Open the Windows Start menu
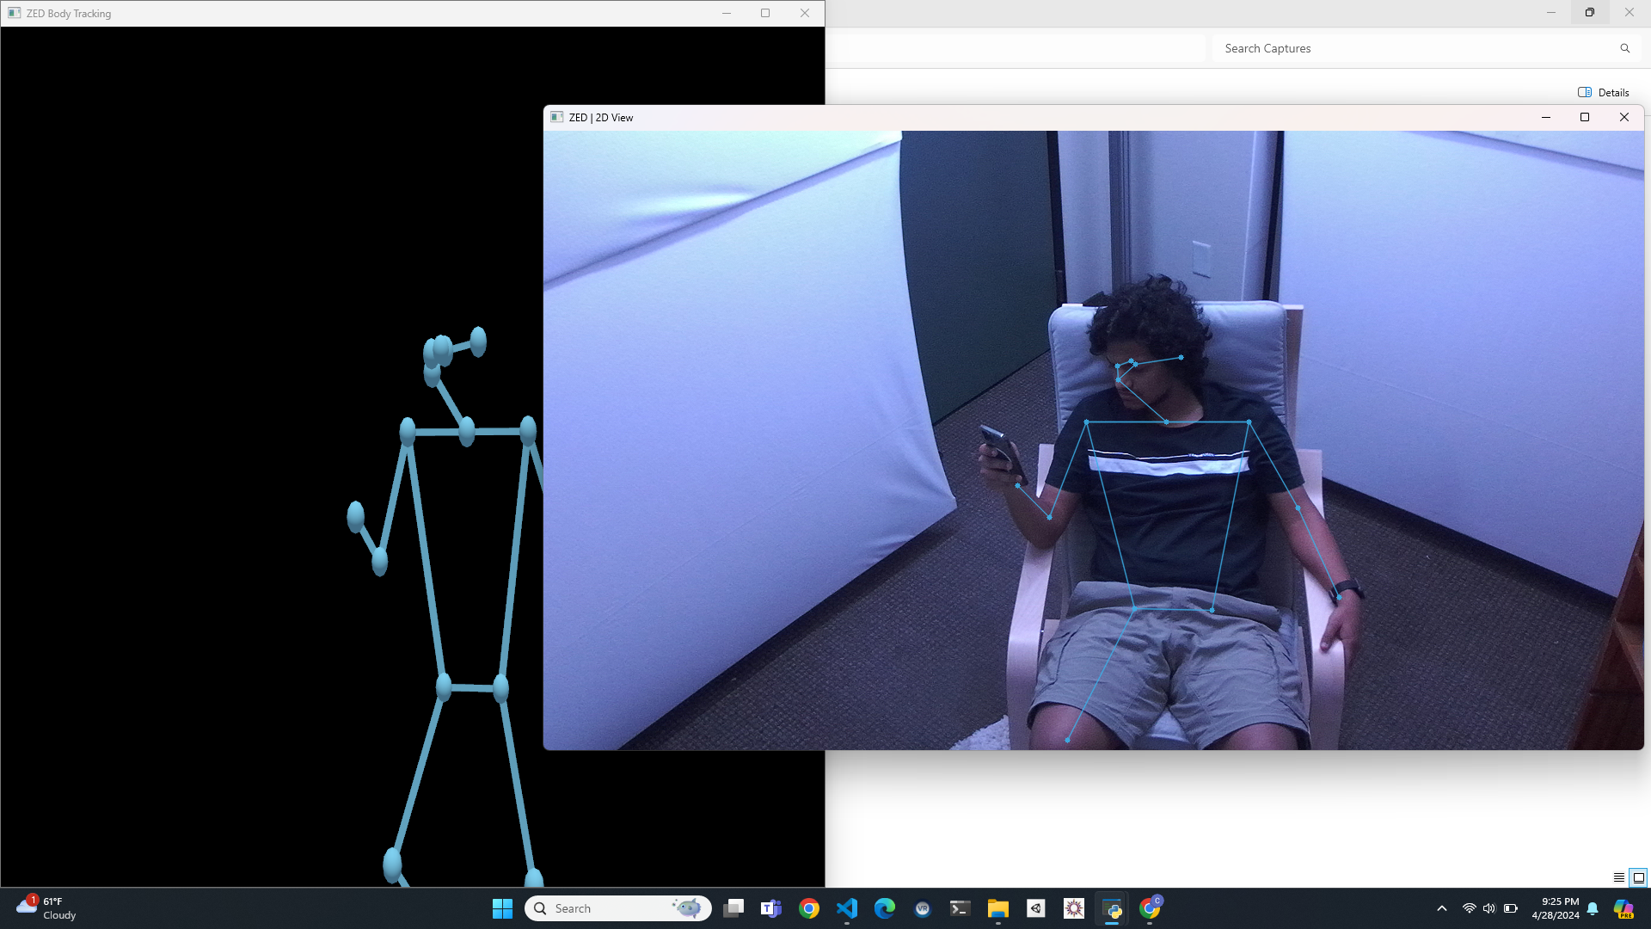1651x929 pixels. tap(502, 908)
